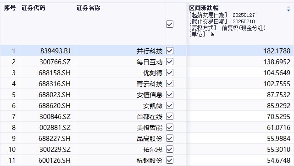Click the stock name 安凯微
Screen dimensions: 294x166
[x=153, y=106]
